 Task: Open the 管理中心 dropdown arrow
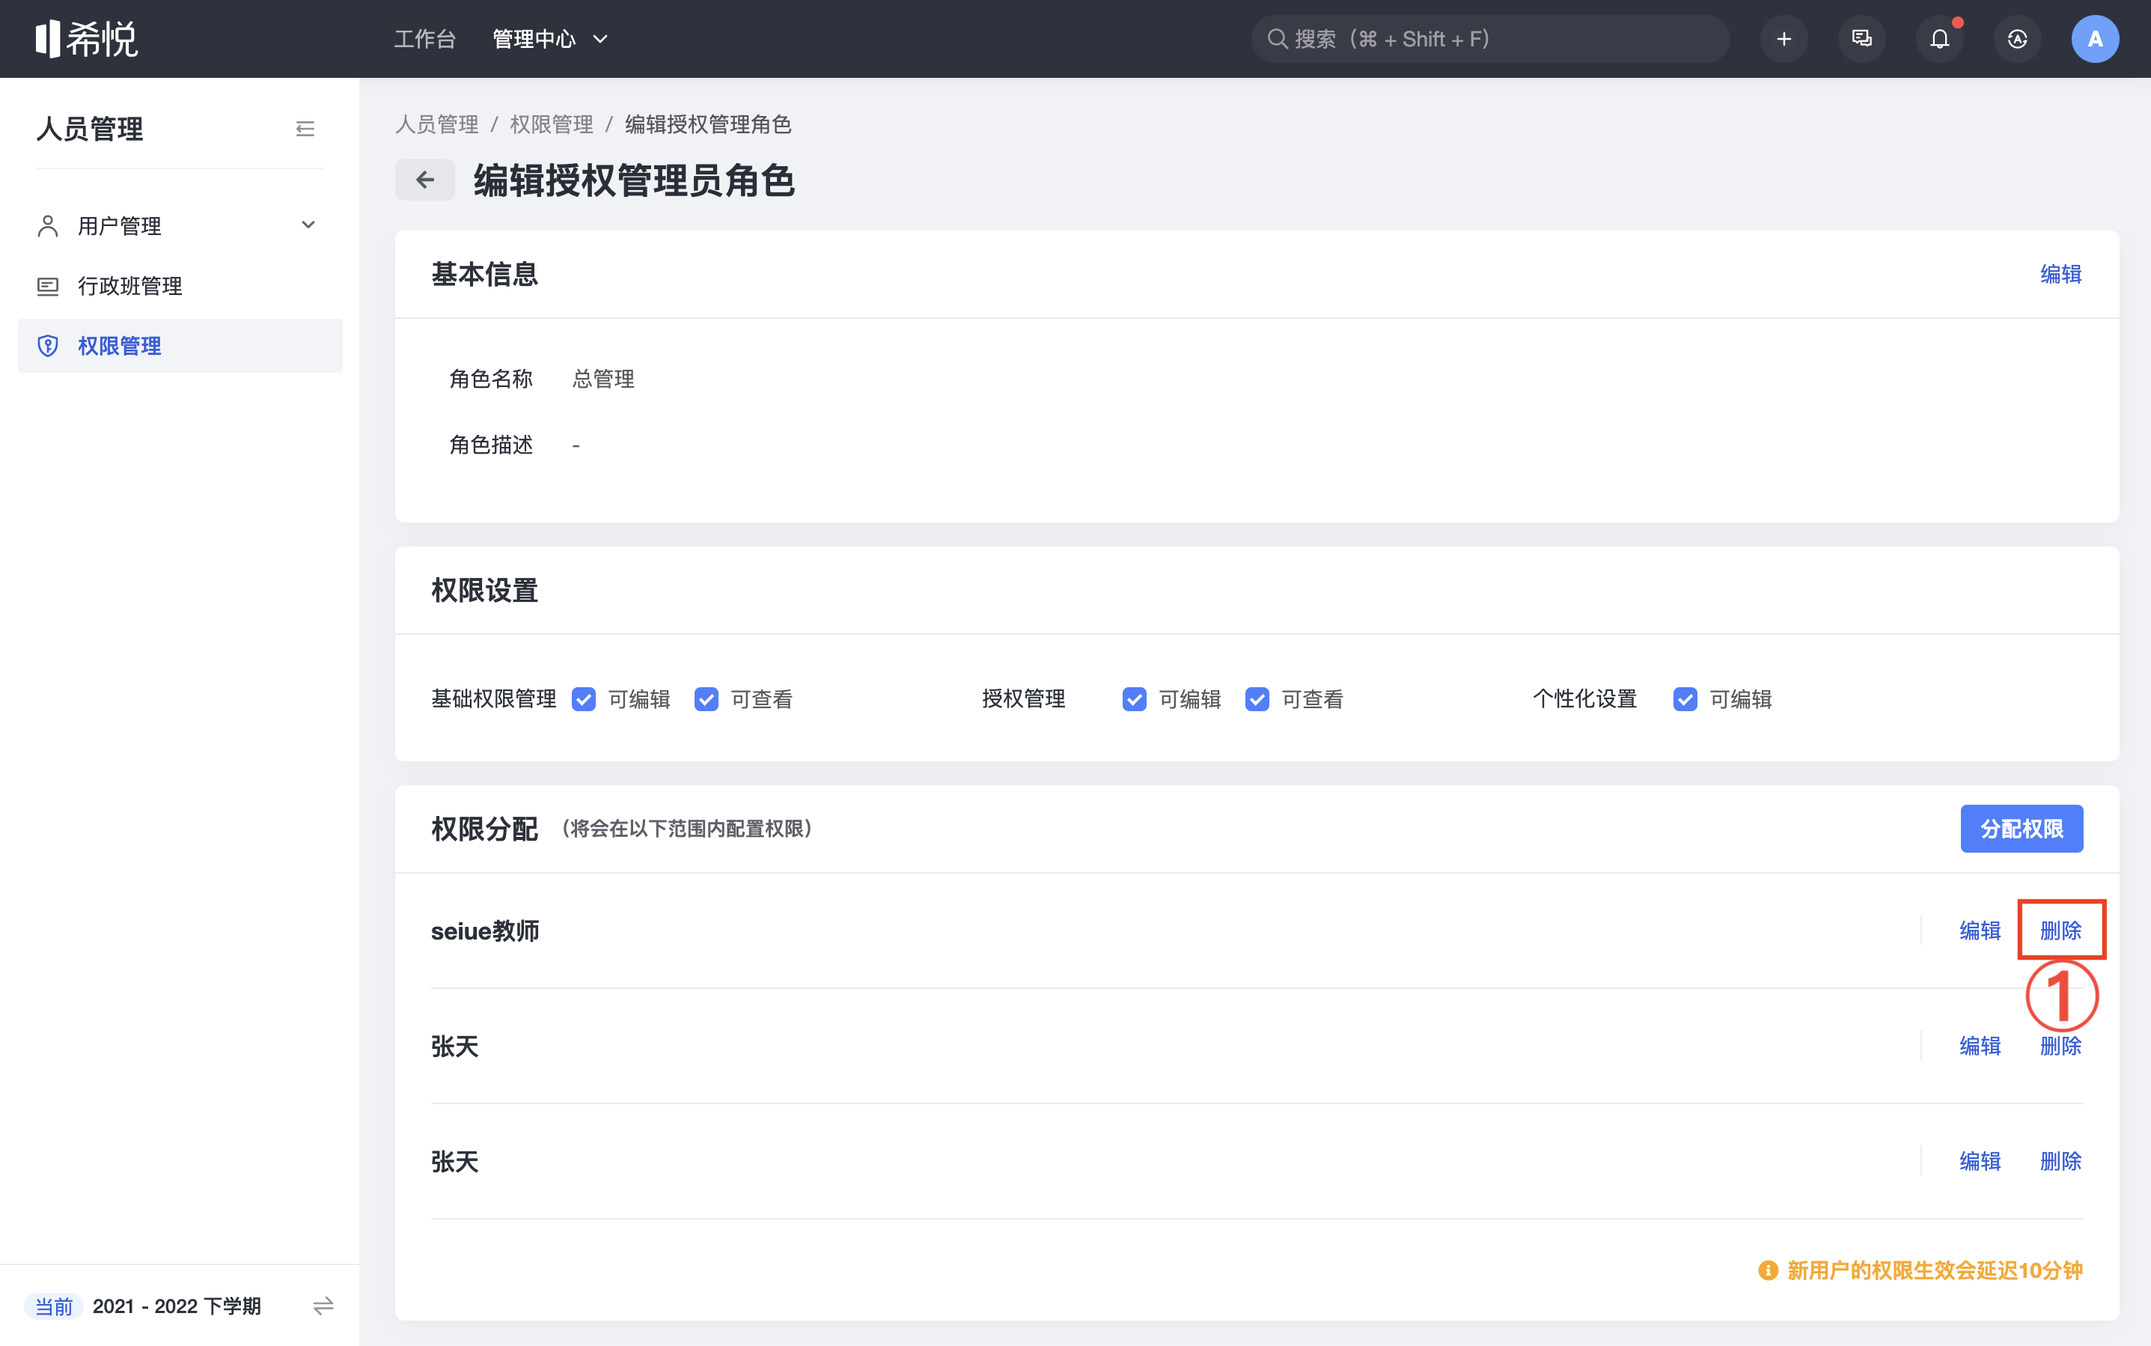(x=599, y=39)
